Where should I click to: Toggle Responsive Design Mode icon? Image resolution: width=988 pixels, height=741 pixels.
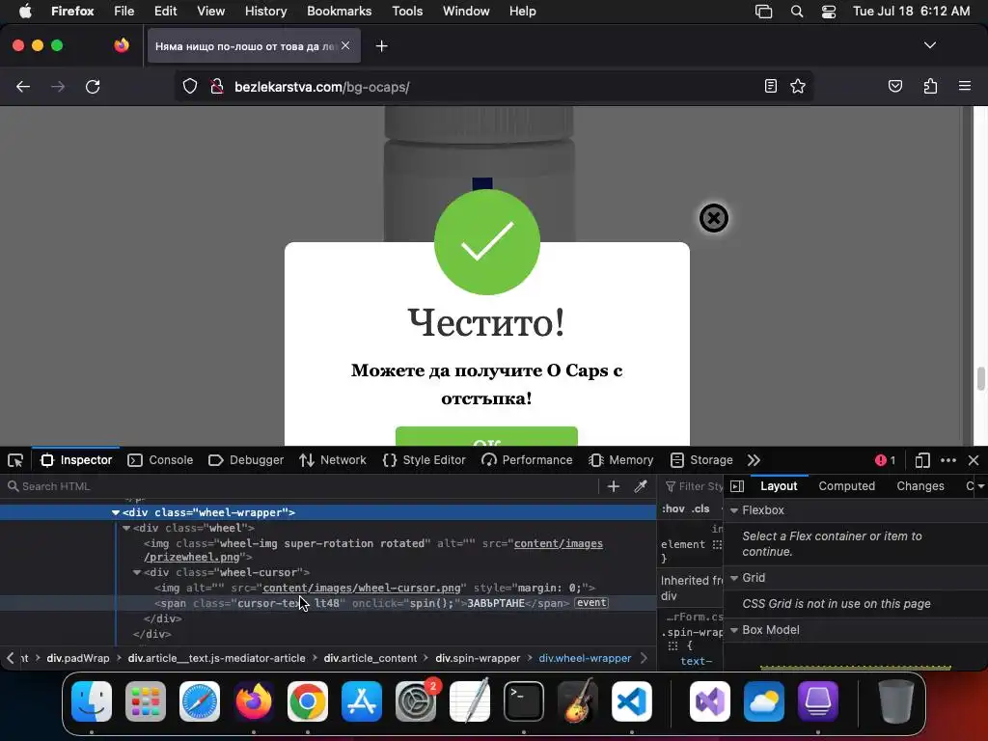tap(921, 460)
